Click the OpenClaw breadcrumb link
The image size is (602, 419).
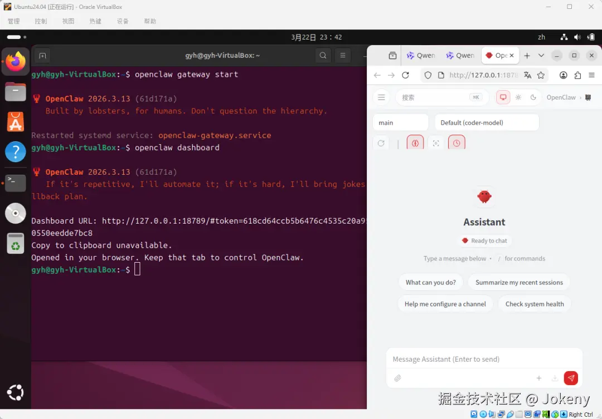coord(561,97)
